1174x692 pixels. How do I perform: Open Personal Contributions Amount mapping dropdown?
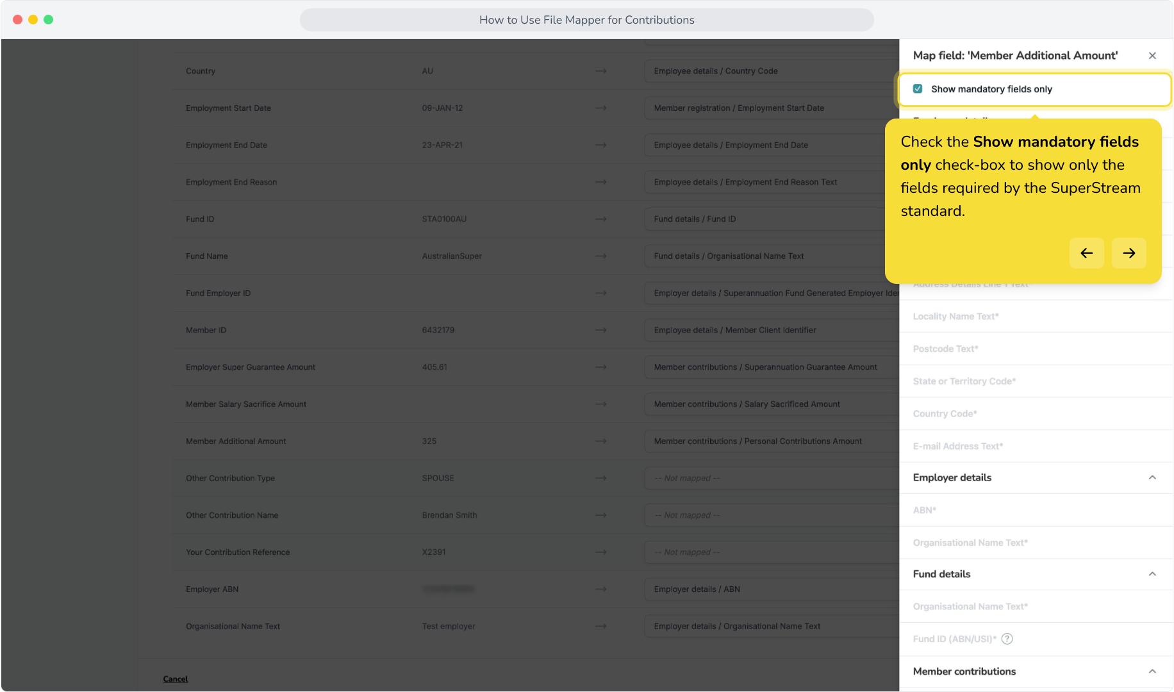[x=772, y=441]
